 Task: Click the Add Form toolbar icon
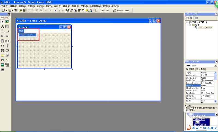(x=9, y=10)
